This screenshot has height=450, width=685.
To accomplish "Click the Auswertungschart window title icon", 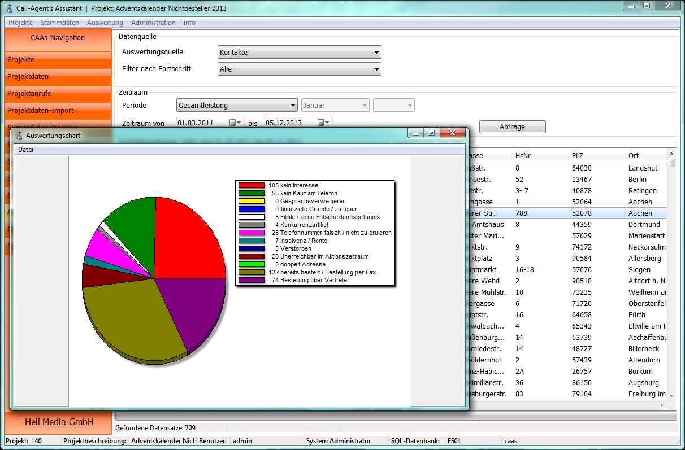I will point(19,136).
